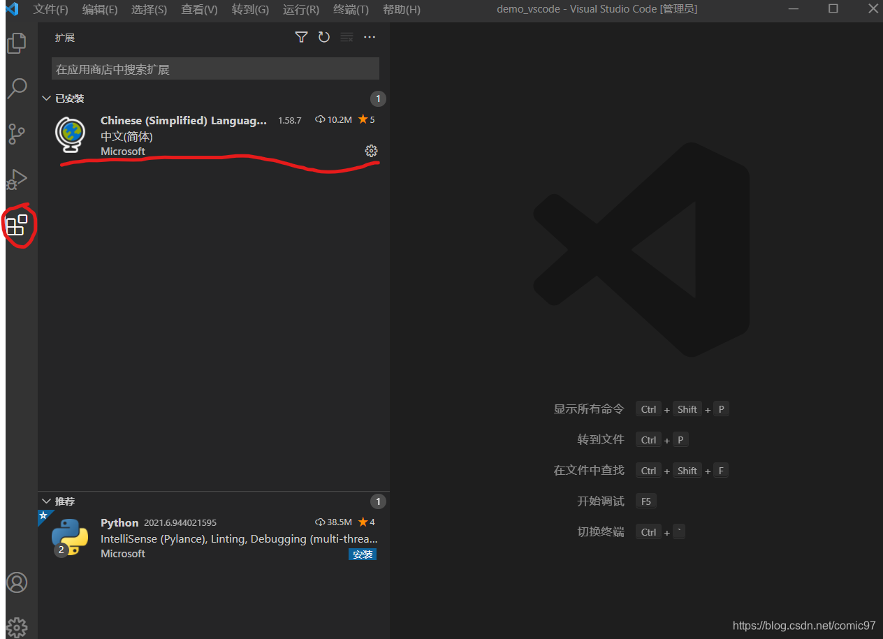Refresh the extensions list
Viewport: 883px width, 639px height.
coord(324,37)
